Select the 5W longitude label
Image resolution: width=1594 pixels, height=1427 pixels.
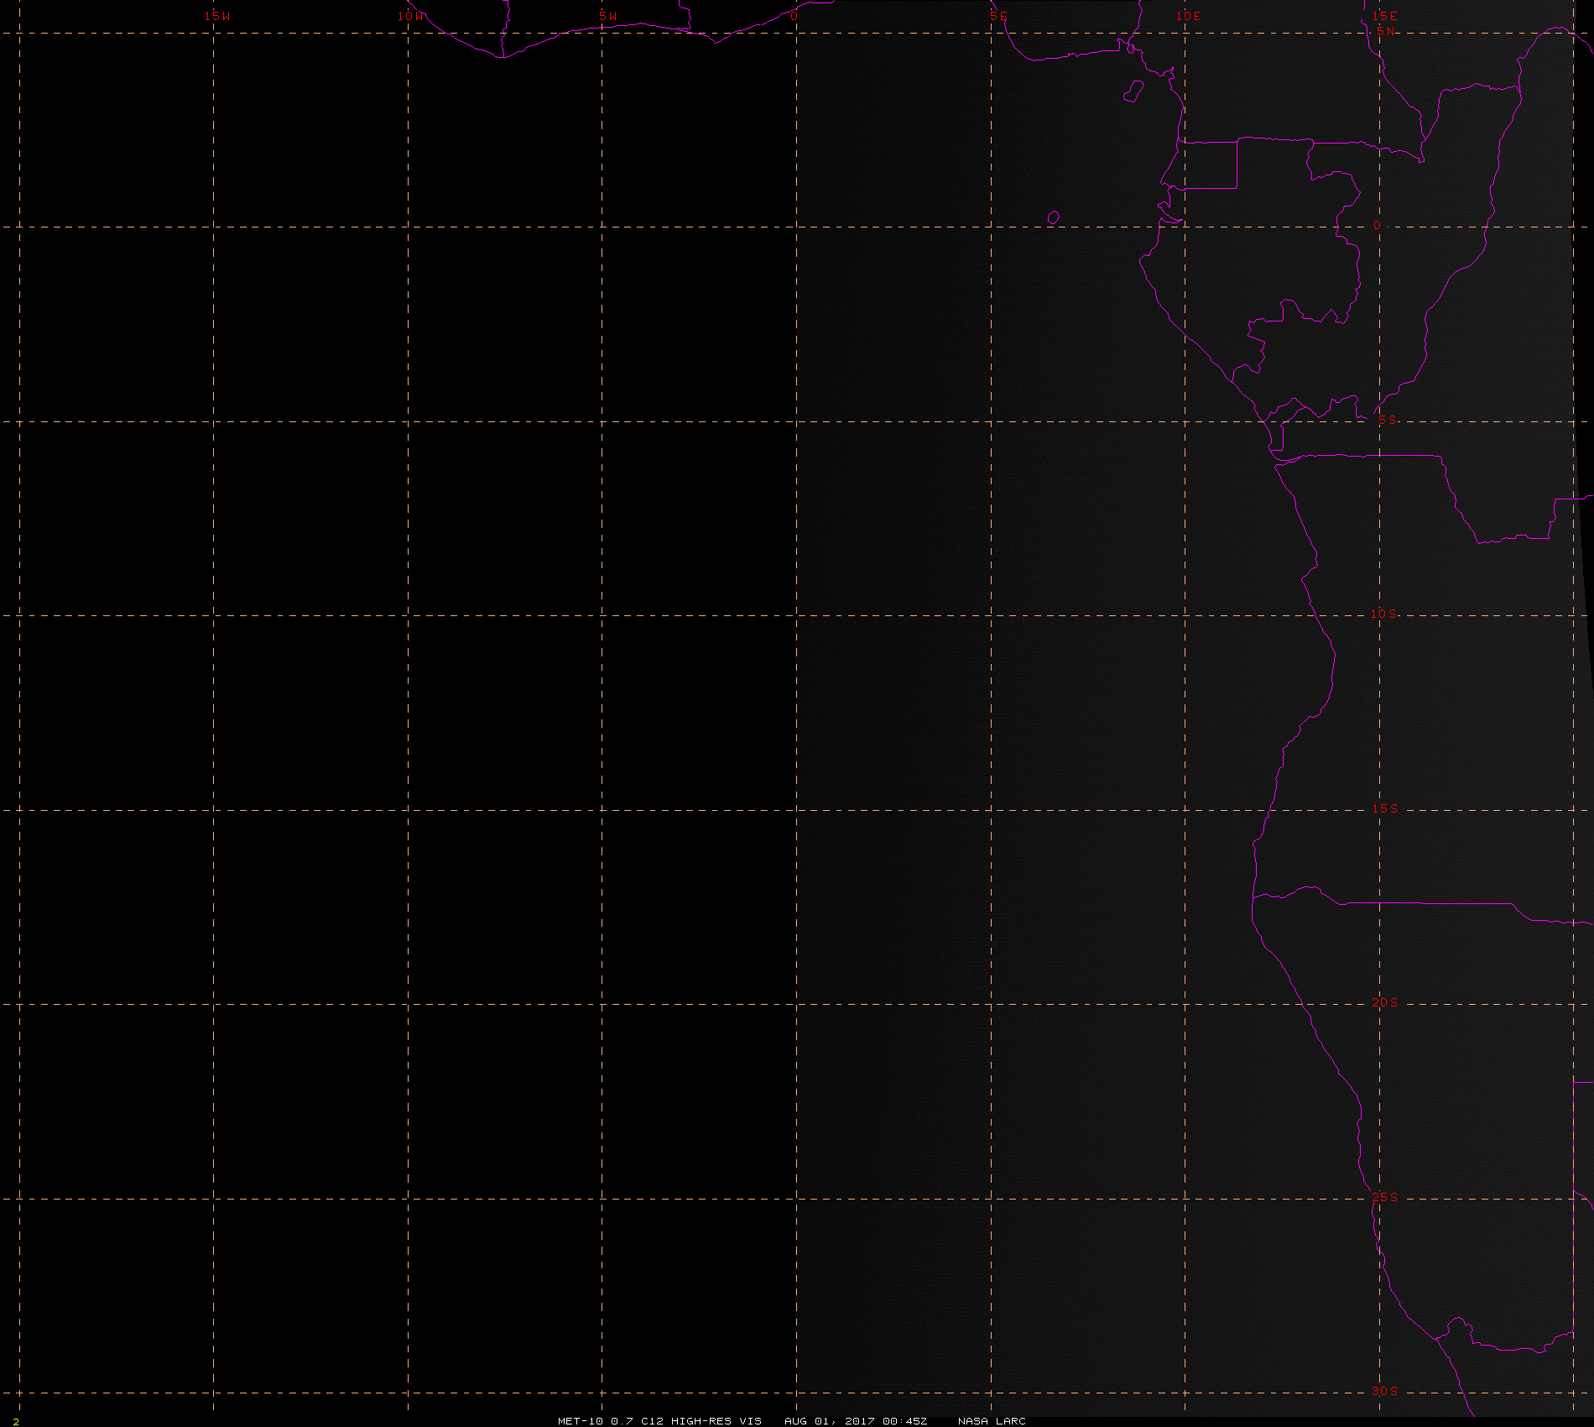click(x=608, y=16)
